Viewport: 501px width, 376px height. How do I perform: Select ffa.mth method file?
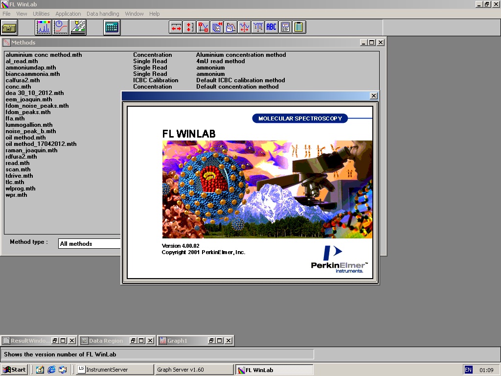15,118
